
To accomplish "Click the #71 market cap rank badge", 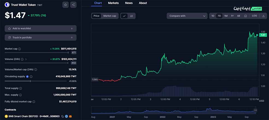I will click(74, 53).
